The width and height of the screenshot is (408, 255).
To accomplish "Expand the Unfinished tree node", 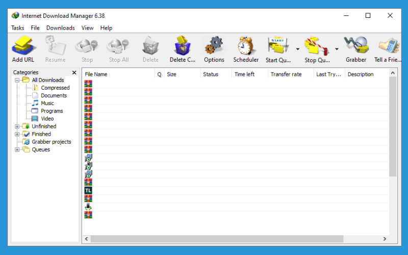I will pyautogui.click(x=17, y=126).
